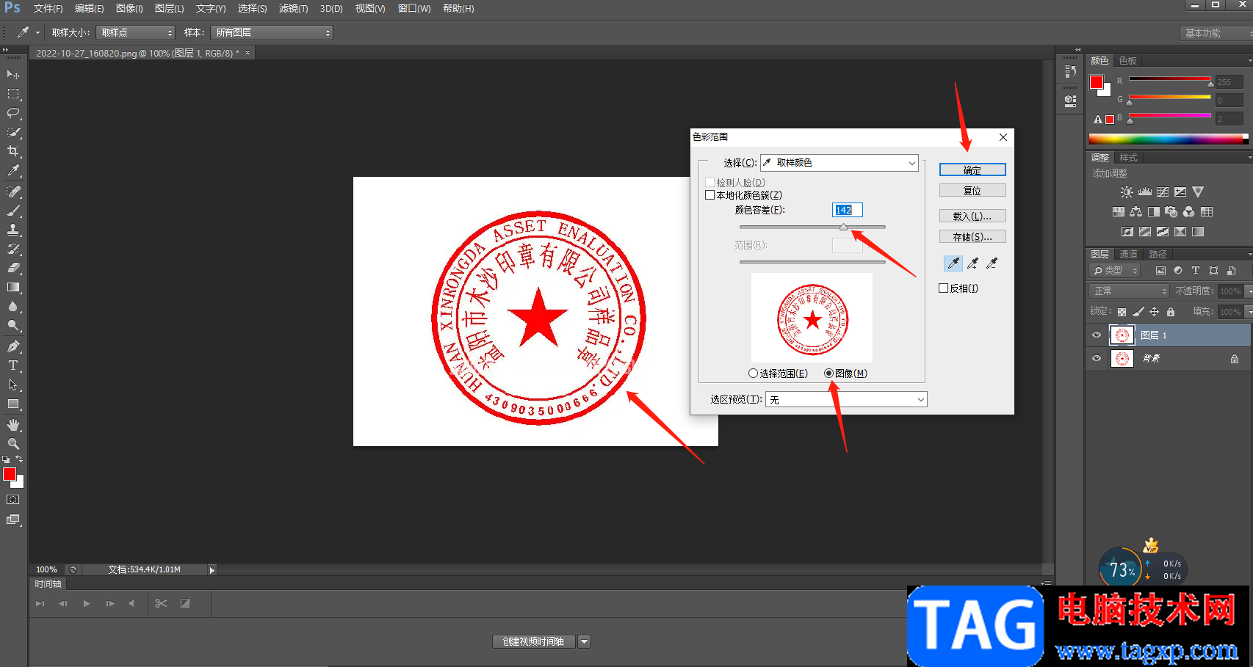Click the scissors split icon in timeline
The width and height of the screenshot is (1253, 667).
(x=161, y=603)
